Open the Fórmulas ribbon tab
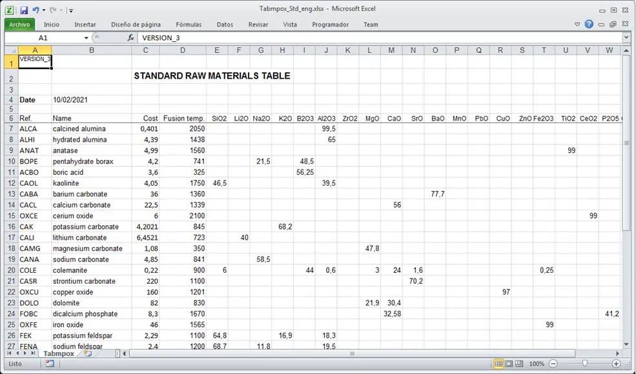The width and height of the screenshot is (636, 374). tap(189, 25)
